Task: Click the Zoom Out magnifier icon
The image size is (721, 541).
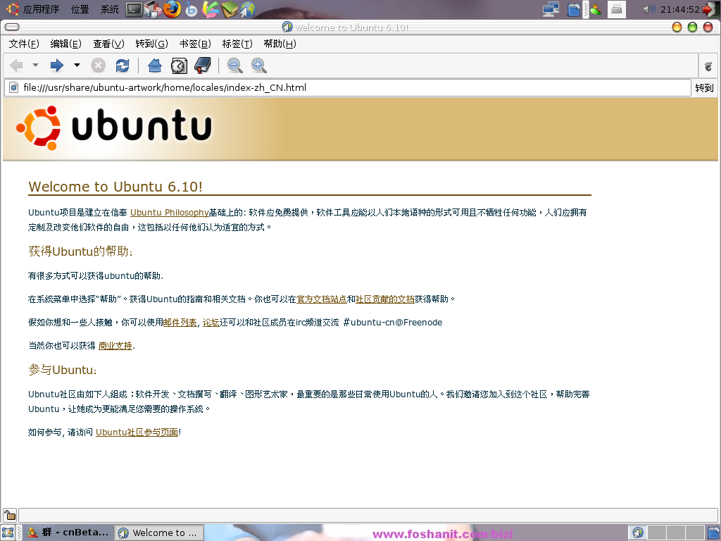Action: (x=234, y=66)
